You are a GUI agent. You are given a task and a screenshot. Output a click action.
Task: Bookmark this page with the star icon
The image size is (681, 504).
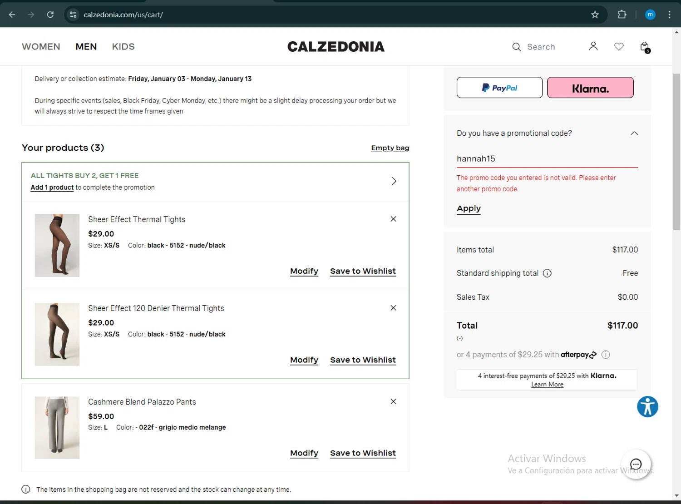coord(595,15)
